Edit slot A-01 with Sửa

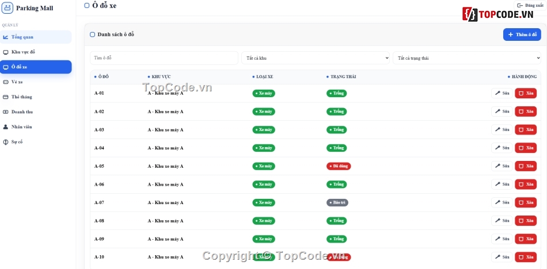502,93
